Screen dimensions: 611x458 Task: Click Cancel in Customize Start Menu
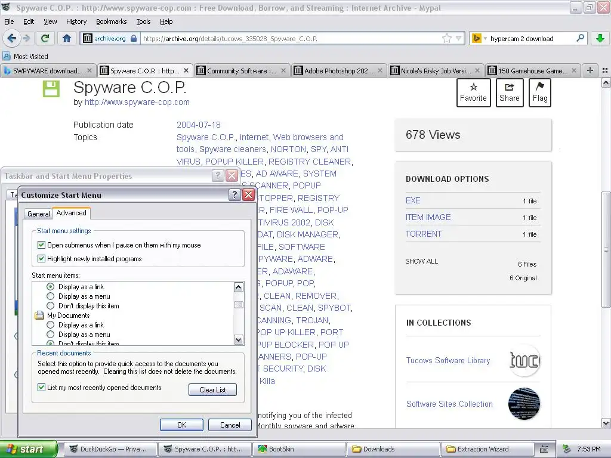pyautogui.click(x=230, y=425)
